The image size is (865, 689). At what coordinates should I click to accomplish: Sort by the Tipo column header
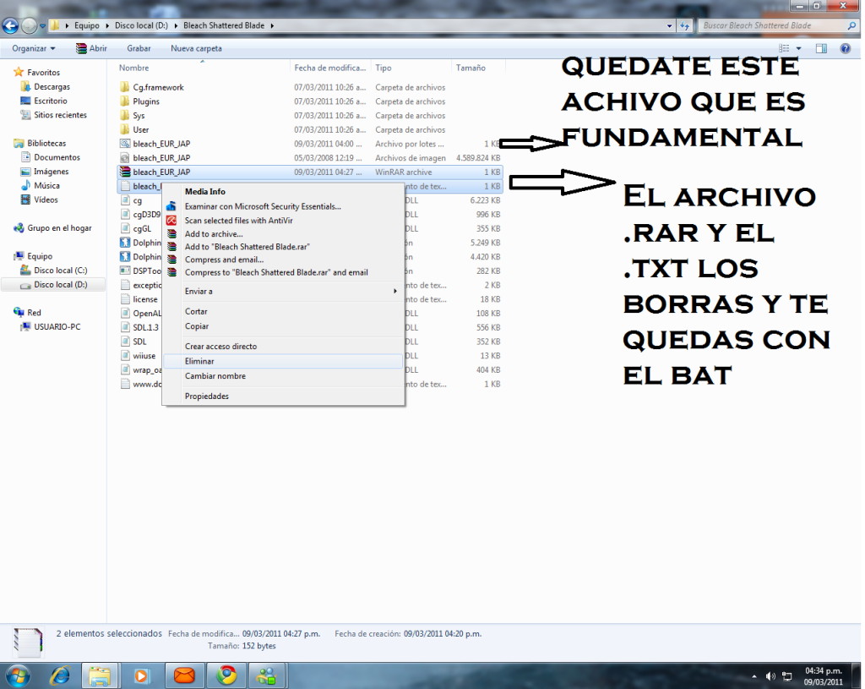tap(411, 68)
